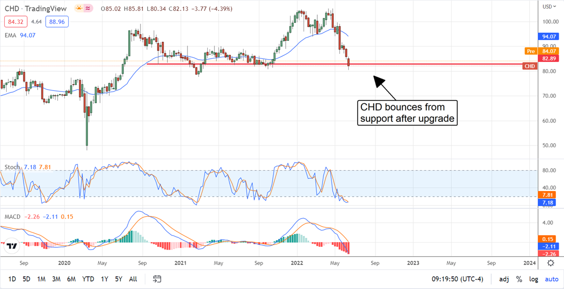The height and width of the screenshot is (289, 564).
Task: Switch to the 1D time range
Action: coord(12,279)
